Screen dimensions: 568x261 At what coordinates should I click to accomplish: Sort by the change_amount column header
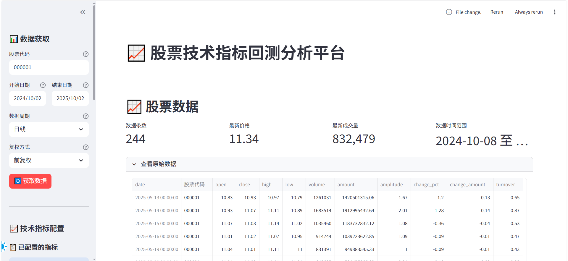[470, 184]
